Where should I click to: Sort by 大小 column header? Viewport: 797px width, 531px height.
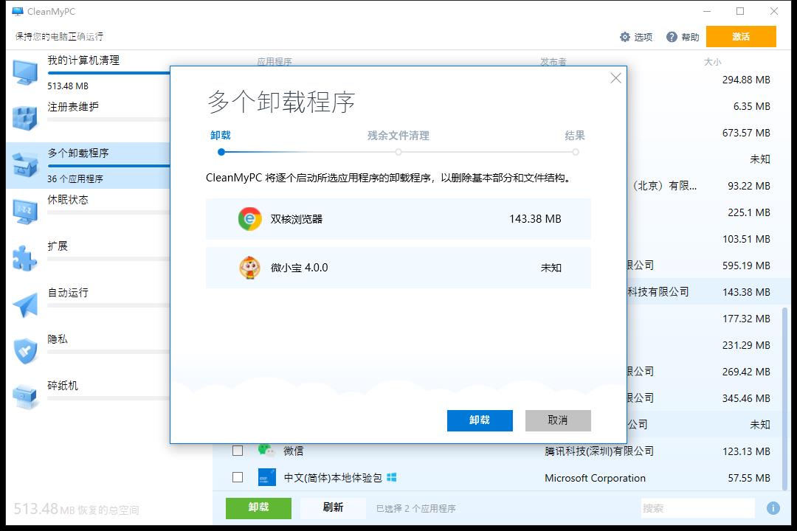713,62
